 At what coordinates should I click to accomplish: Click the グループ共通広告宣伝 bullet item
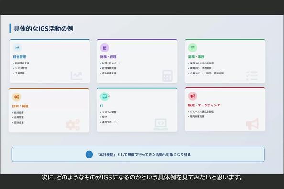tap(202, 112)
